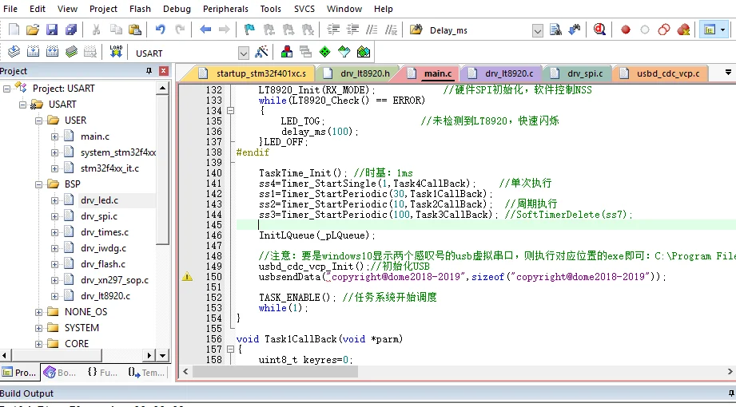Download to flash with the LOAD icon
The image size is (736, 407).
point(116,52)
